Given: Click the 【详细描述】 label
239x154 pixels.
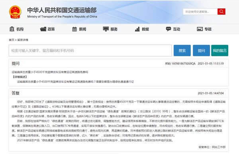Looking at the screenshot, I should pyautogui.click(x=20, y=77).
